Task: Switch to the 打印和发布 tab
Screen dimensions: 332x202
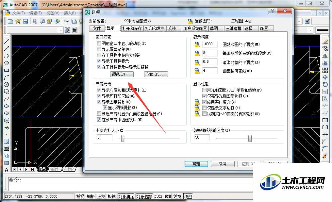Action: coord(155,29)
